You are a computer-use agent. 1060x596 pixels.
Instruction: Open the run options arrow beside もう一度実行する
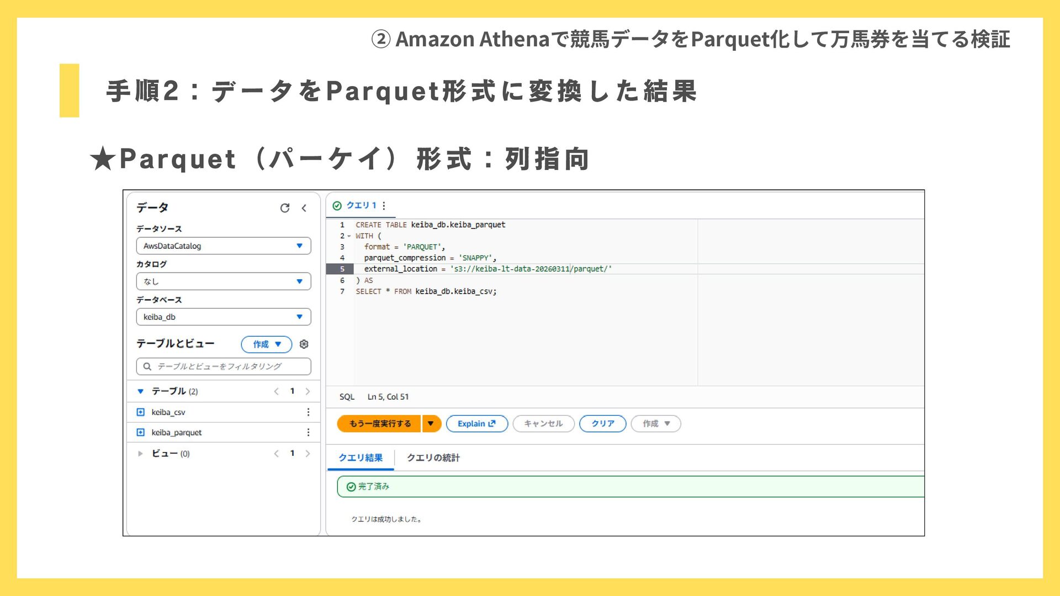431,424
